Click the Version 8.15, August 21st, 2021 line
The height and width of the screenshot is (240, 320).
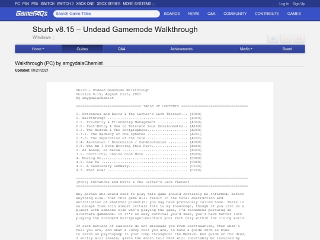pyautogui.click(x=108, y=94)
